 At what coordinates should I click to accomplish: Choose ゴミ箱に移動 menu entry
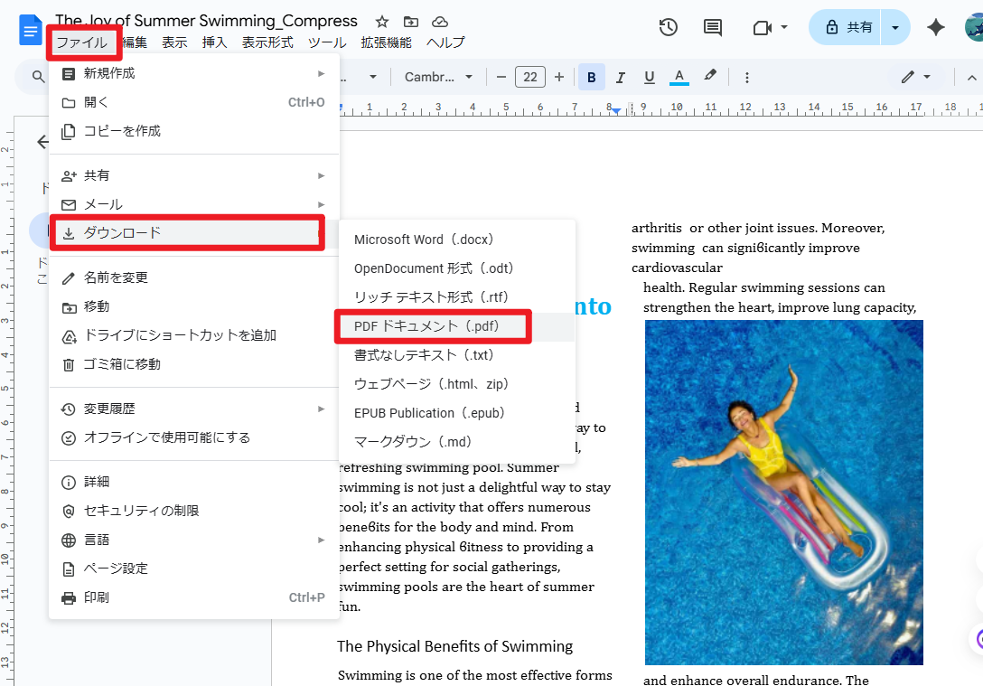194,364
